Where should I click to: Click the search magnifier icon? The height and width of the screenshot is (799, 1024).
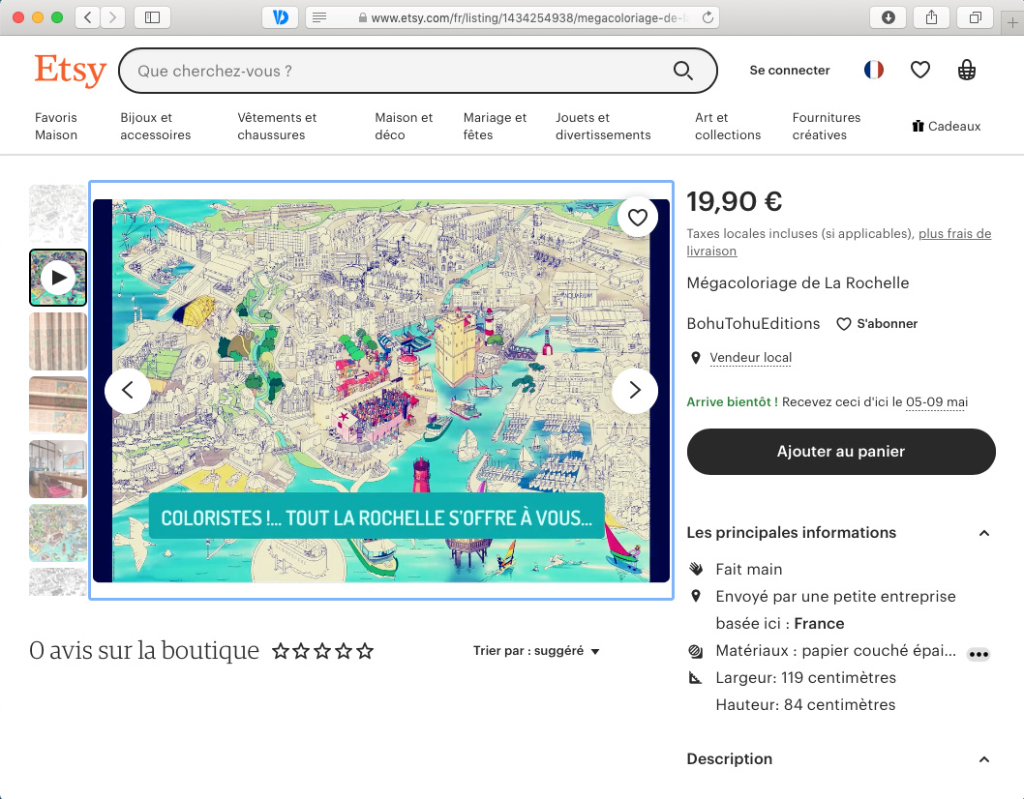pos(682,71)
